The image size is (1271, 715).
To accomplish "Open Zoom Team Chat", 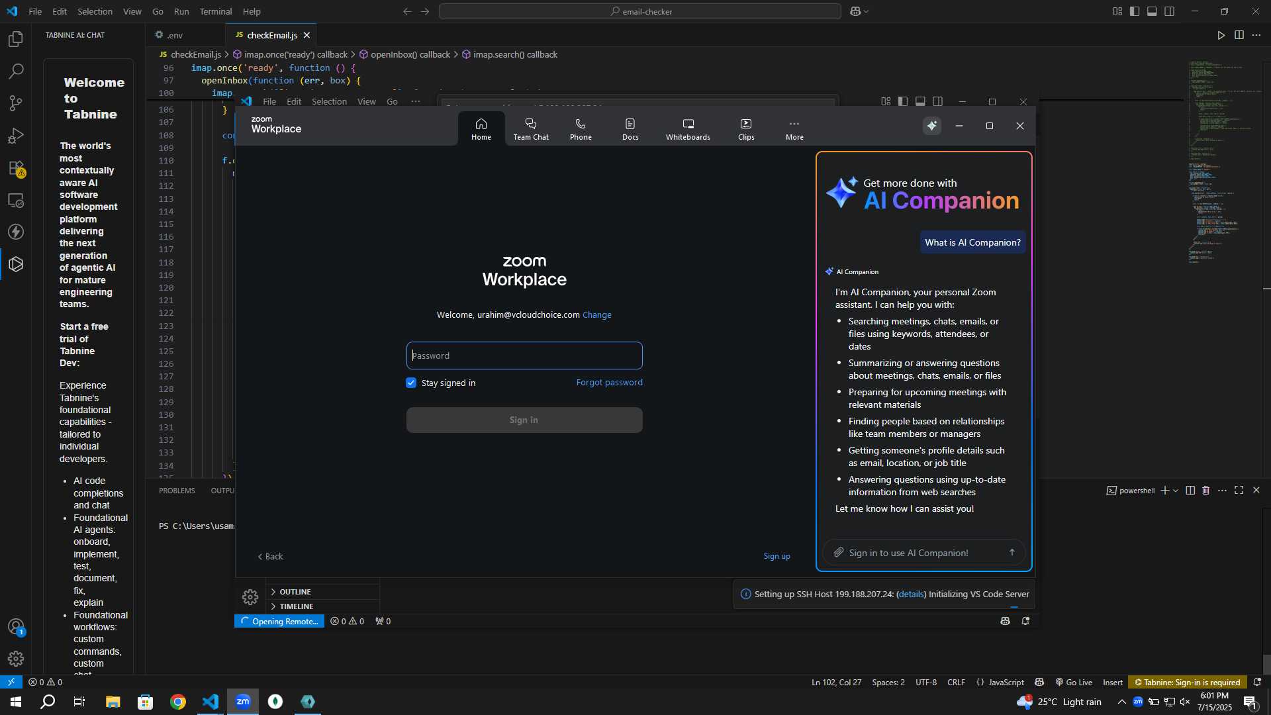I will pos(531,128).
